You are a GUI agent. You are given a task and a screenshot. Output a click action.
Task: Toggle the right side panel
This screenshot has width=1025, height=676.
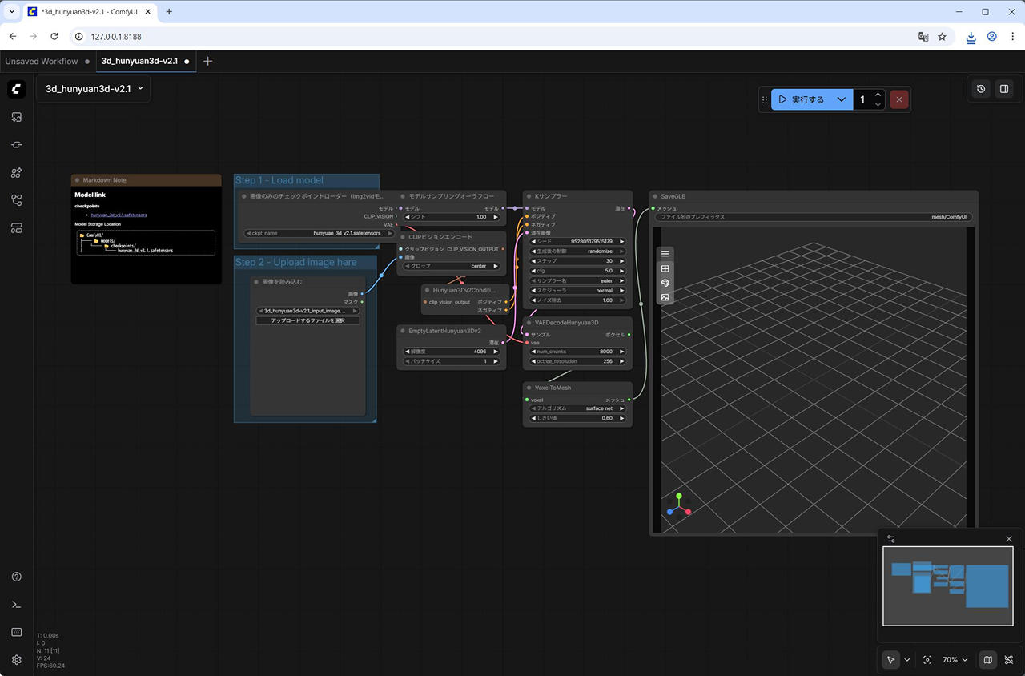(x=1003, y=89)
